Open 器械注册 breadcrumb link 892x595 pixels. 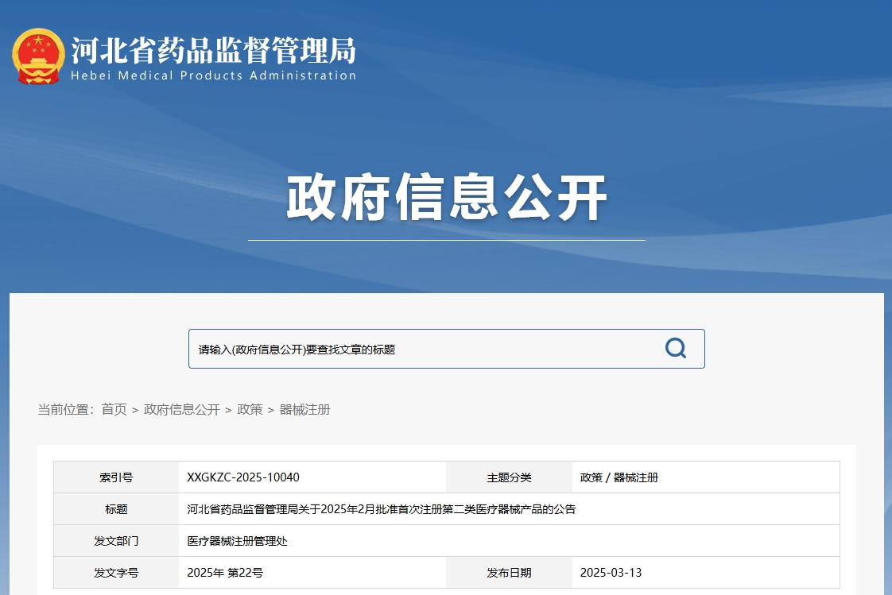coord(304,410)
